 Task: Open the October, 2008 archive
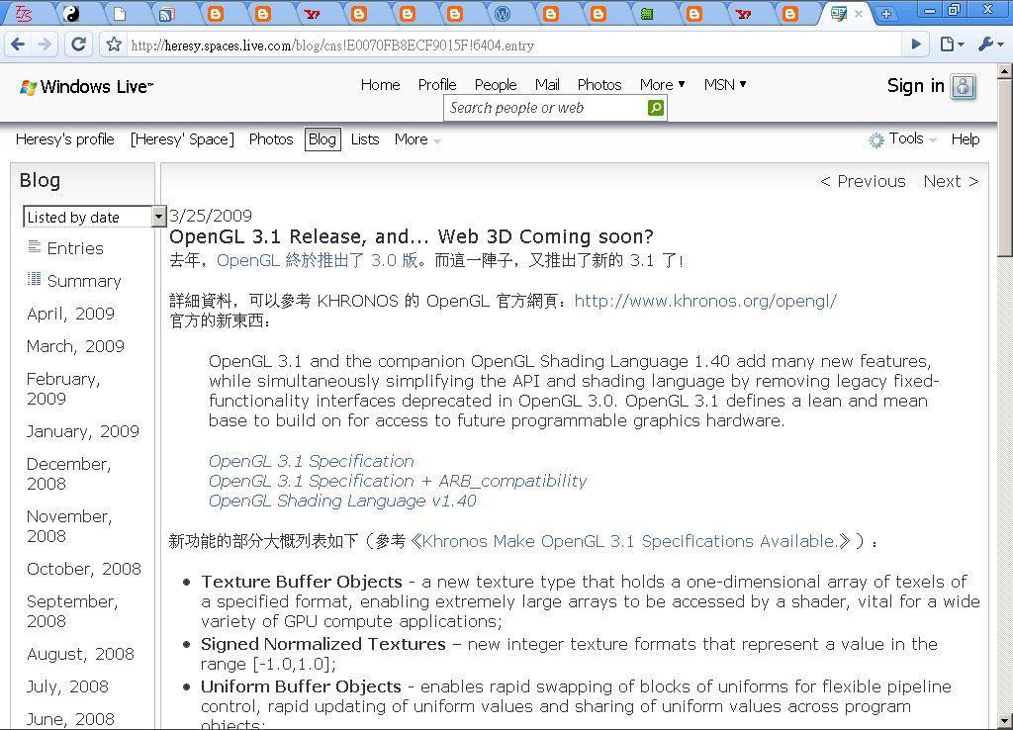(83, 569)
